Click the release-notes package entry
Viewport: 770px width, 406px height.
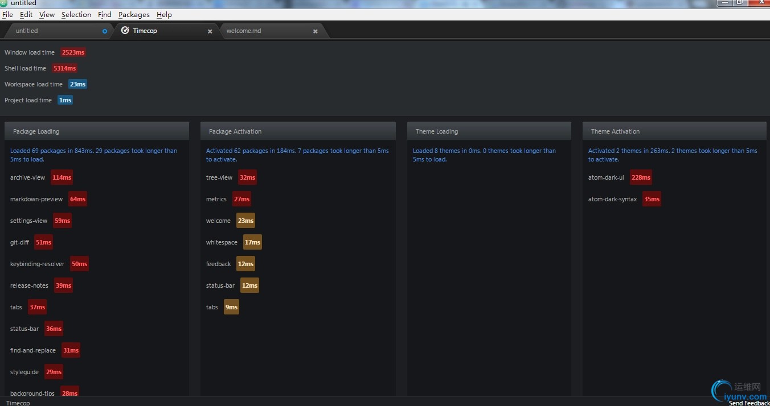41,285
